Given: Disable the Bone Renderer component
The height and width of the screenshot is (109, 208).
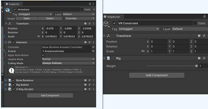Looking at the screenshot, I should coord(14,80).
